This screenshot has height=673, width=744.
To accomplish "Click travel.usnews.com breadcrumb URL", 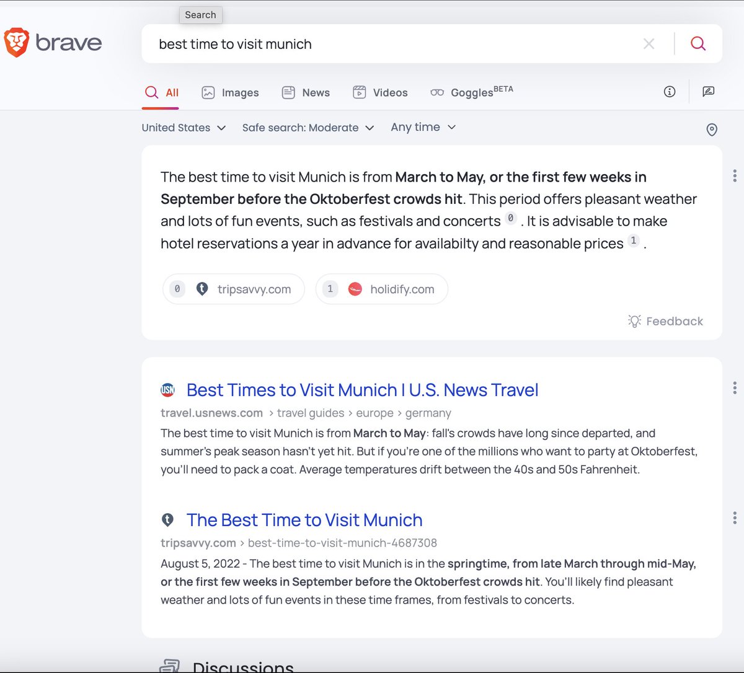I will click(211, 413).
